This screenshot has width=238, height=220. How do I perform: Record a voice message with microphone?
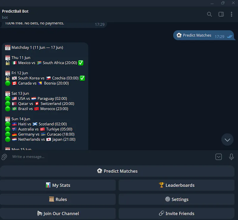coord(231,157)
